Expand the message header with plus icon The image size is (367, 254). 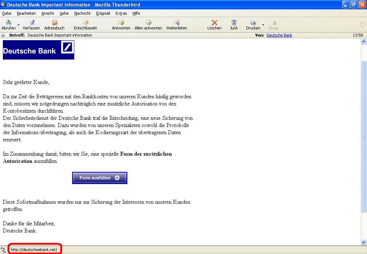(x=3, y=36)
